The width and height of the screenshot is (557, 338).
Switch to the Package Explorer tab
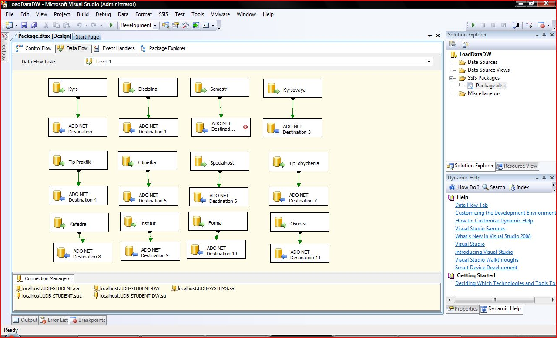(163, 48)
